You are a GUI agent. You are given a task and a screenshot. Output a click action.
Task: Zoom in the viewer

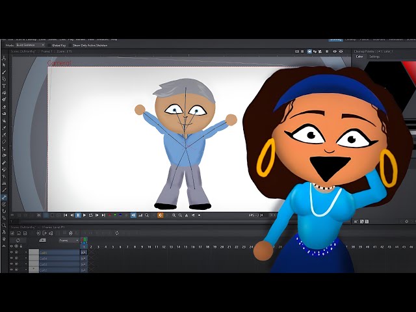click(x=174, y=215)
